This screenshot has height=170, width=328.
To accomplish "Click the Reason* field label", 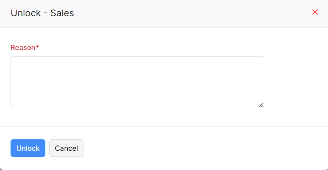I will point(25,47).
